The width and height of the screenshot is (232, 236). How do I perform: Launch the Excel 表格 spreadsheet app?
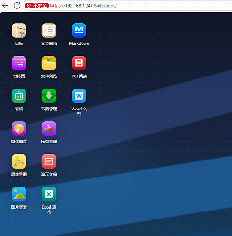(x=49, y=194)
